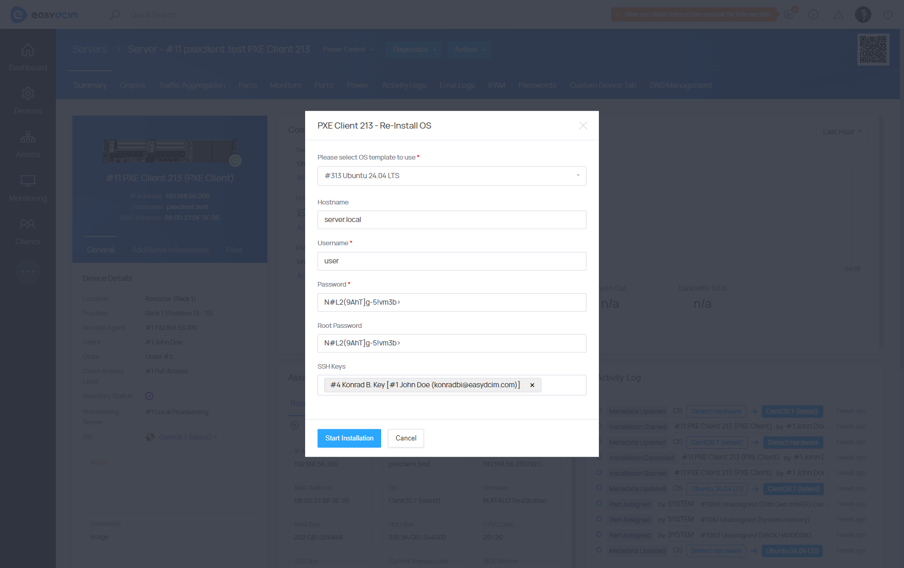Select the Files tab in device card
Viewport: 904px width, 568px height.
point(234,250)
